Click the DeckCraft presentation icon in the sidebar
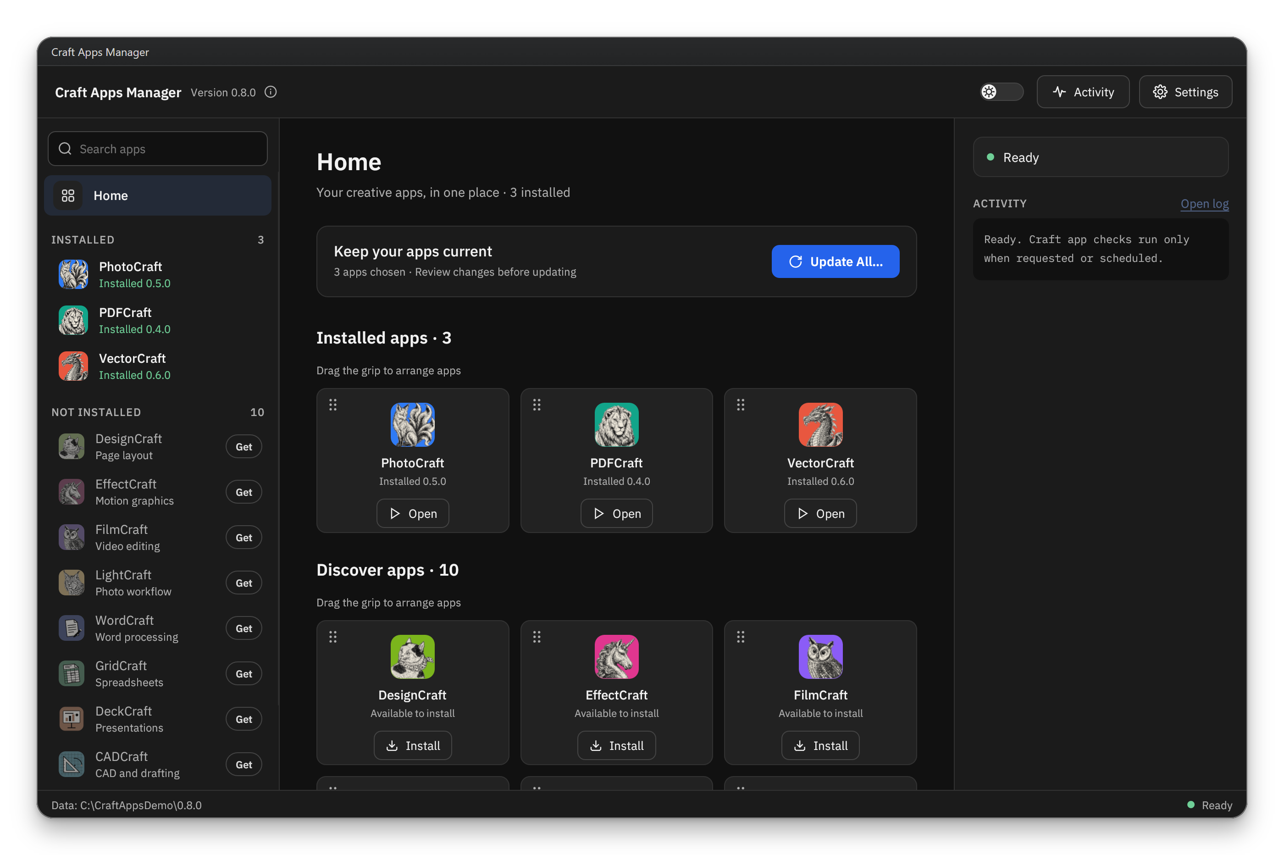Image resolution: width=1284 pixels, height=855 pixels. pyautogui.click(x=72, y=719)
